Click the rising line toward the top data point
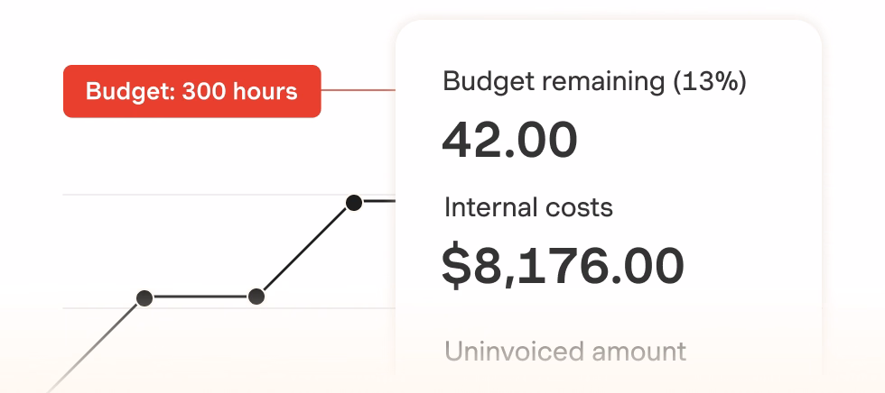 pyautogui.click(x=305, y=249)
